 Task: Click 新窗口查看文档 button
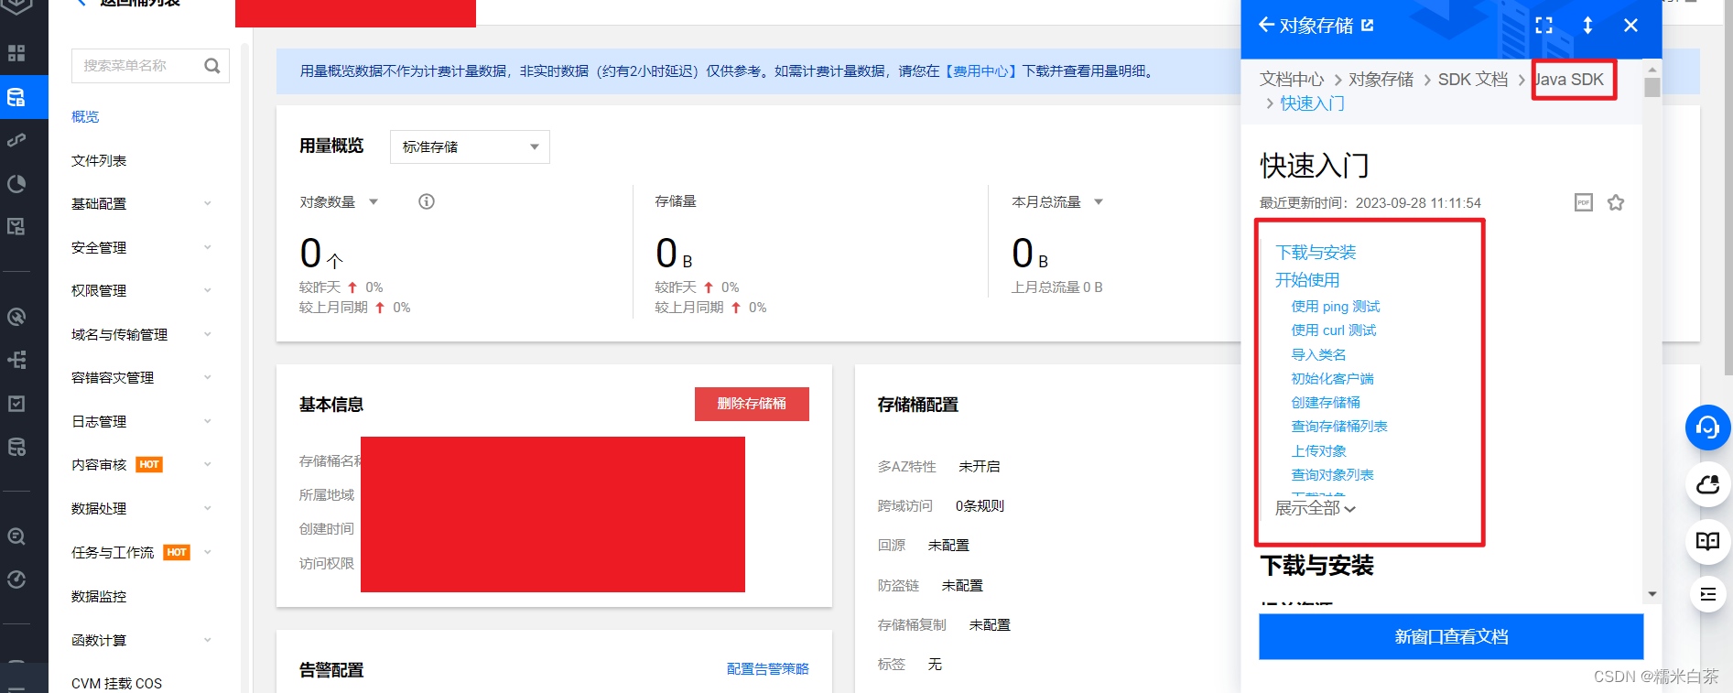(x=1451, y=636)
